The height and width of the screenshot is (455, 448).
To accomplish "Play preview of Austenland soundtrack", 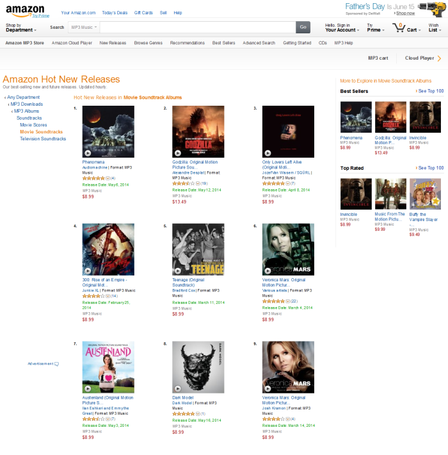I will [x=88, y=388].
